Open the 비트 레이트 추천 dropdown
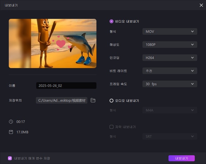The image size is (206, 164). point(170,71)
